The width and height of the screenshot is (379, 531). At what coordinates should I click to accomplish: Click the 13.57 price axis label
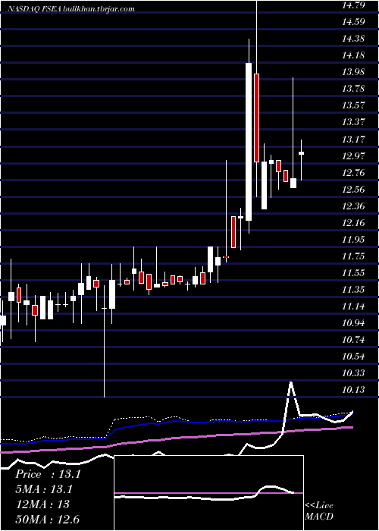(x=353, y=105)
